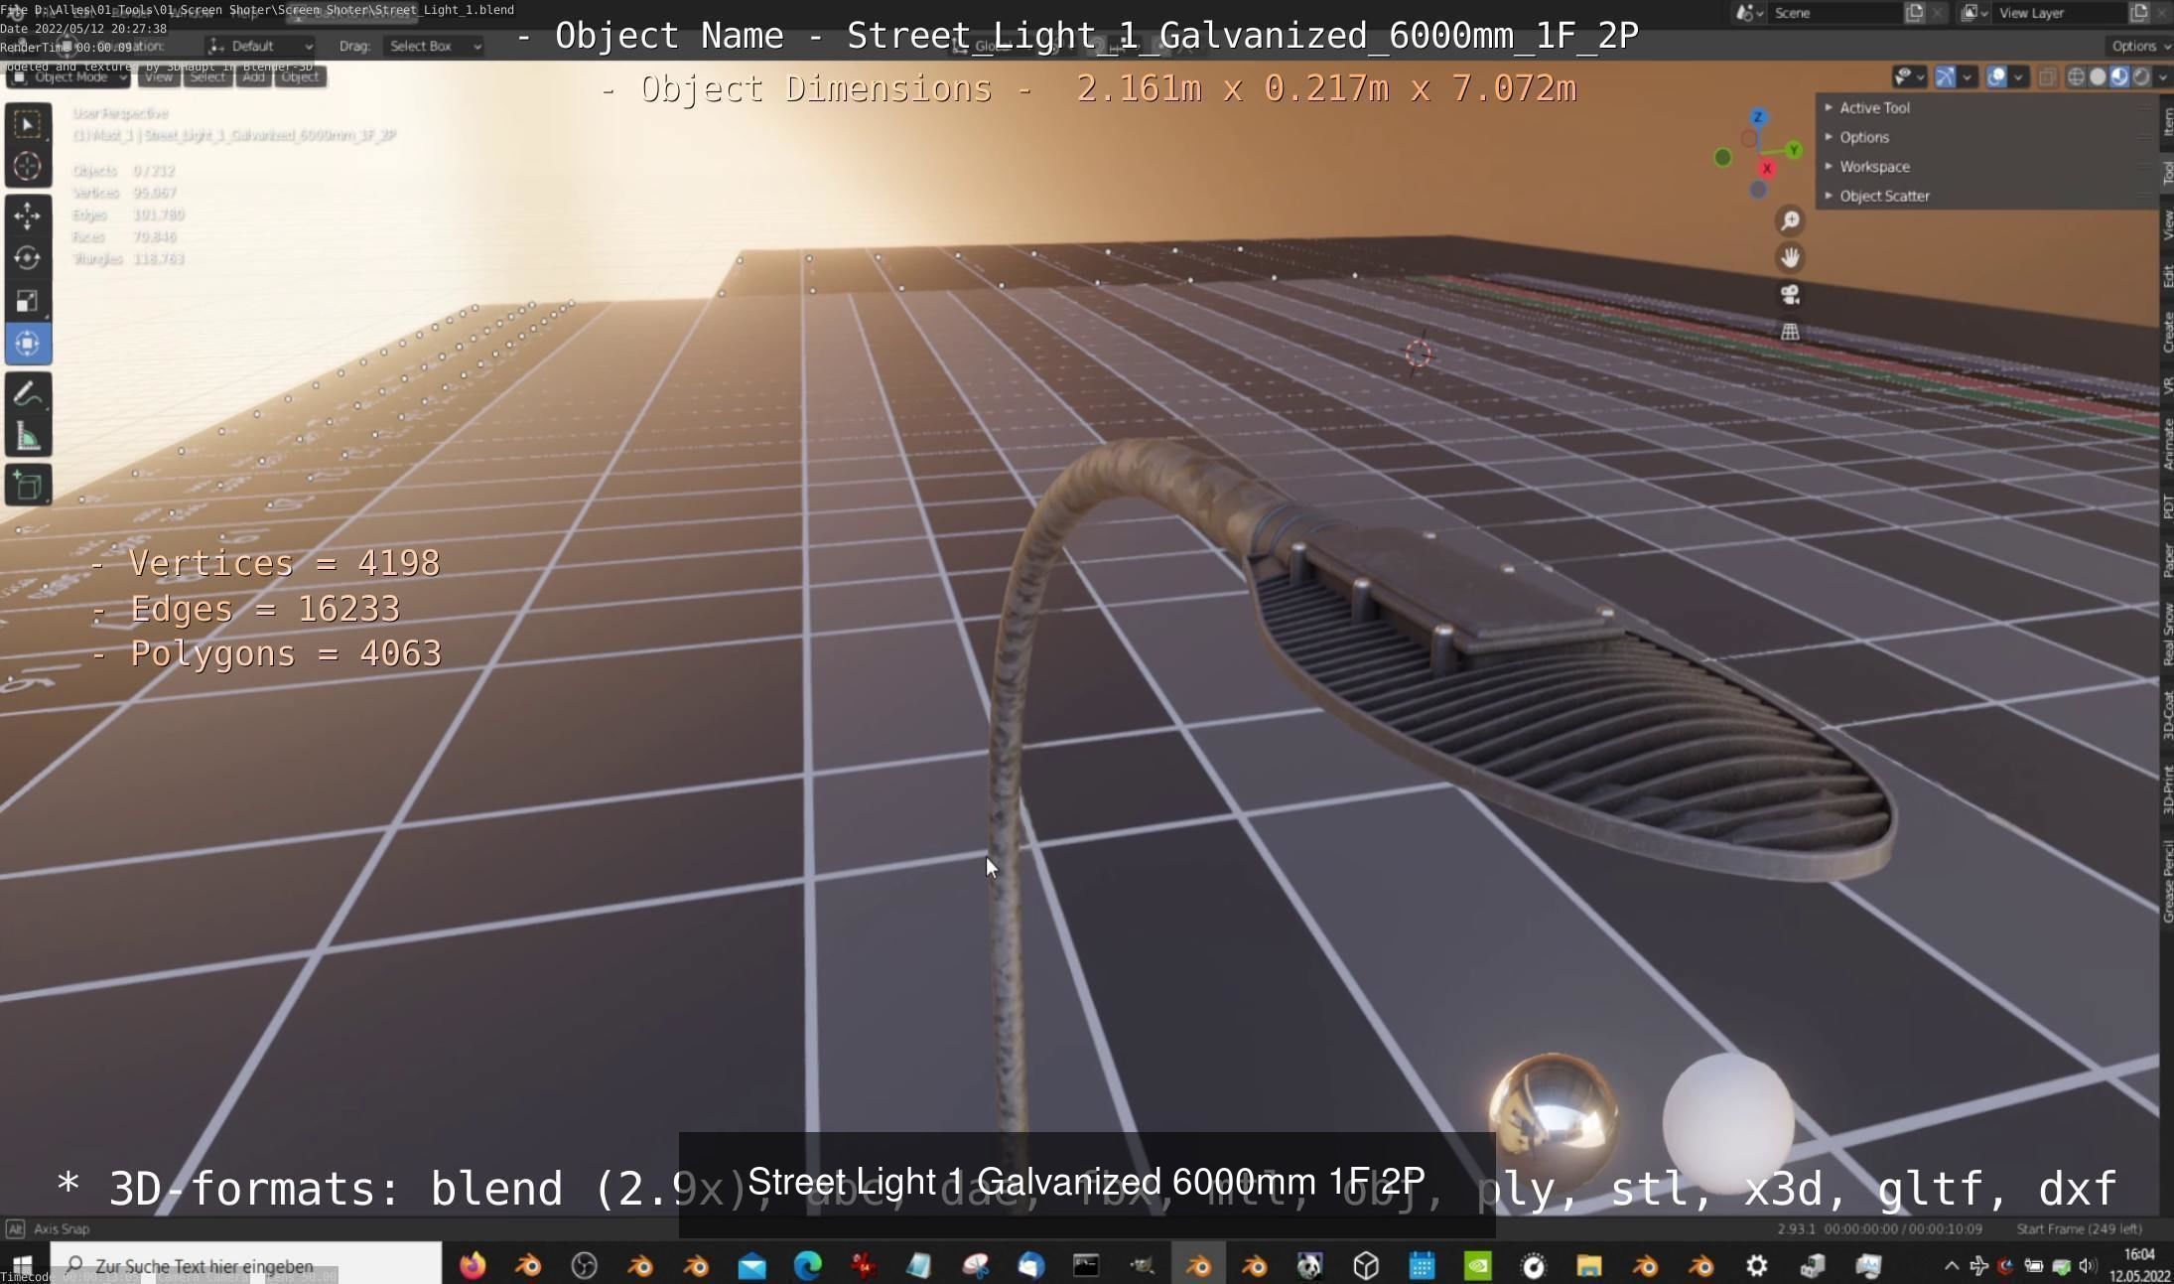Click the Windows search box
Screen dimensions: 2174x1284
click(x=248, y=1265)
